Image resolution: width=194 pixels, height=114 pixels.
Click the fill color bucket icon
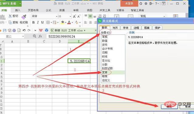point(63,22)
